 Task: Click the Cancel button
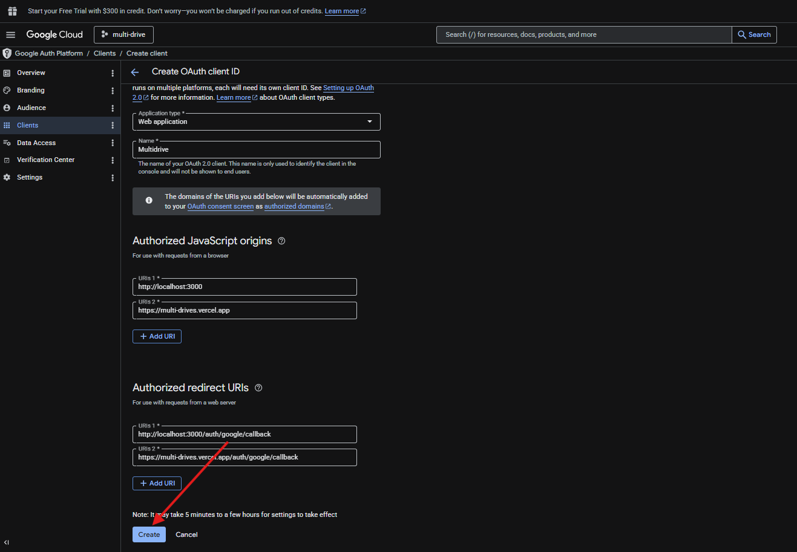coord(186,534)
